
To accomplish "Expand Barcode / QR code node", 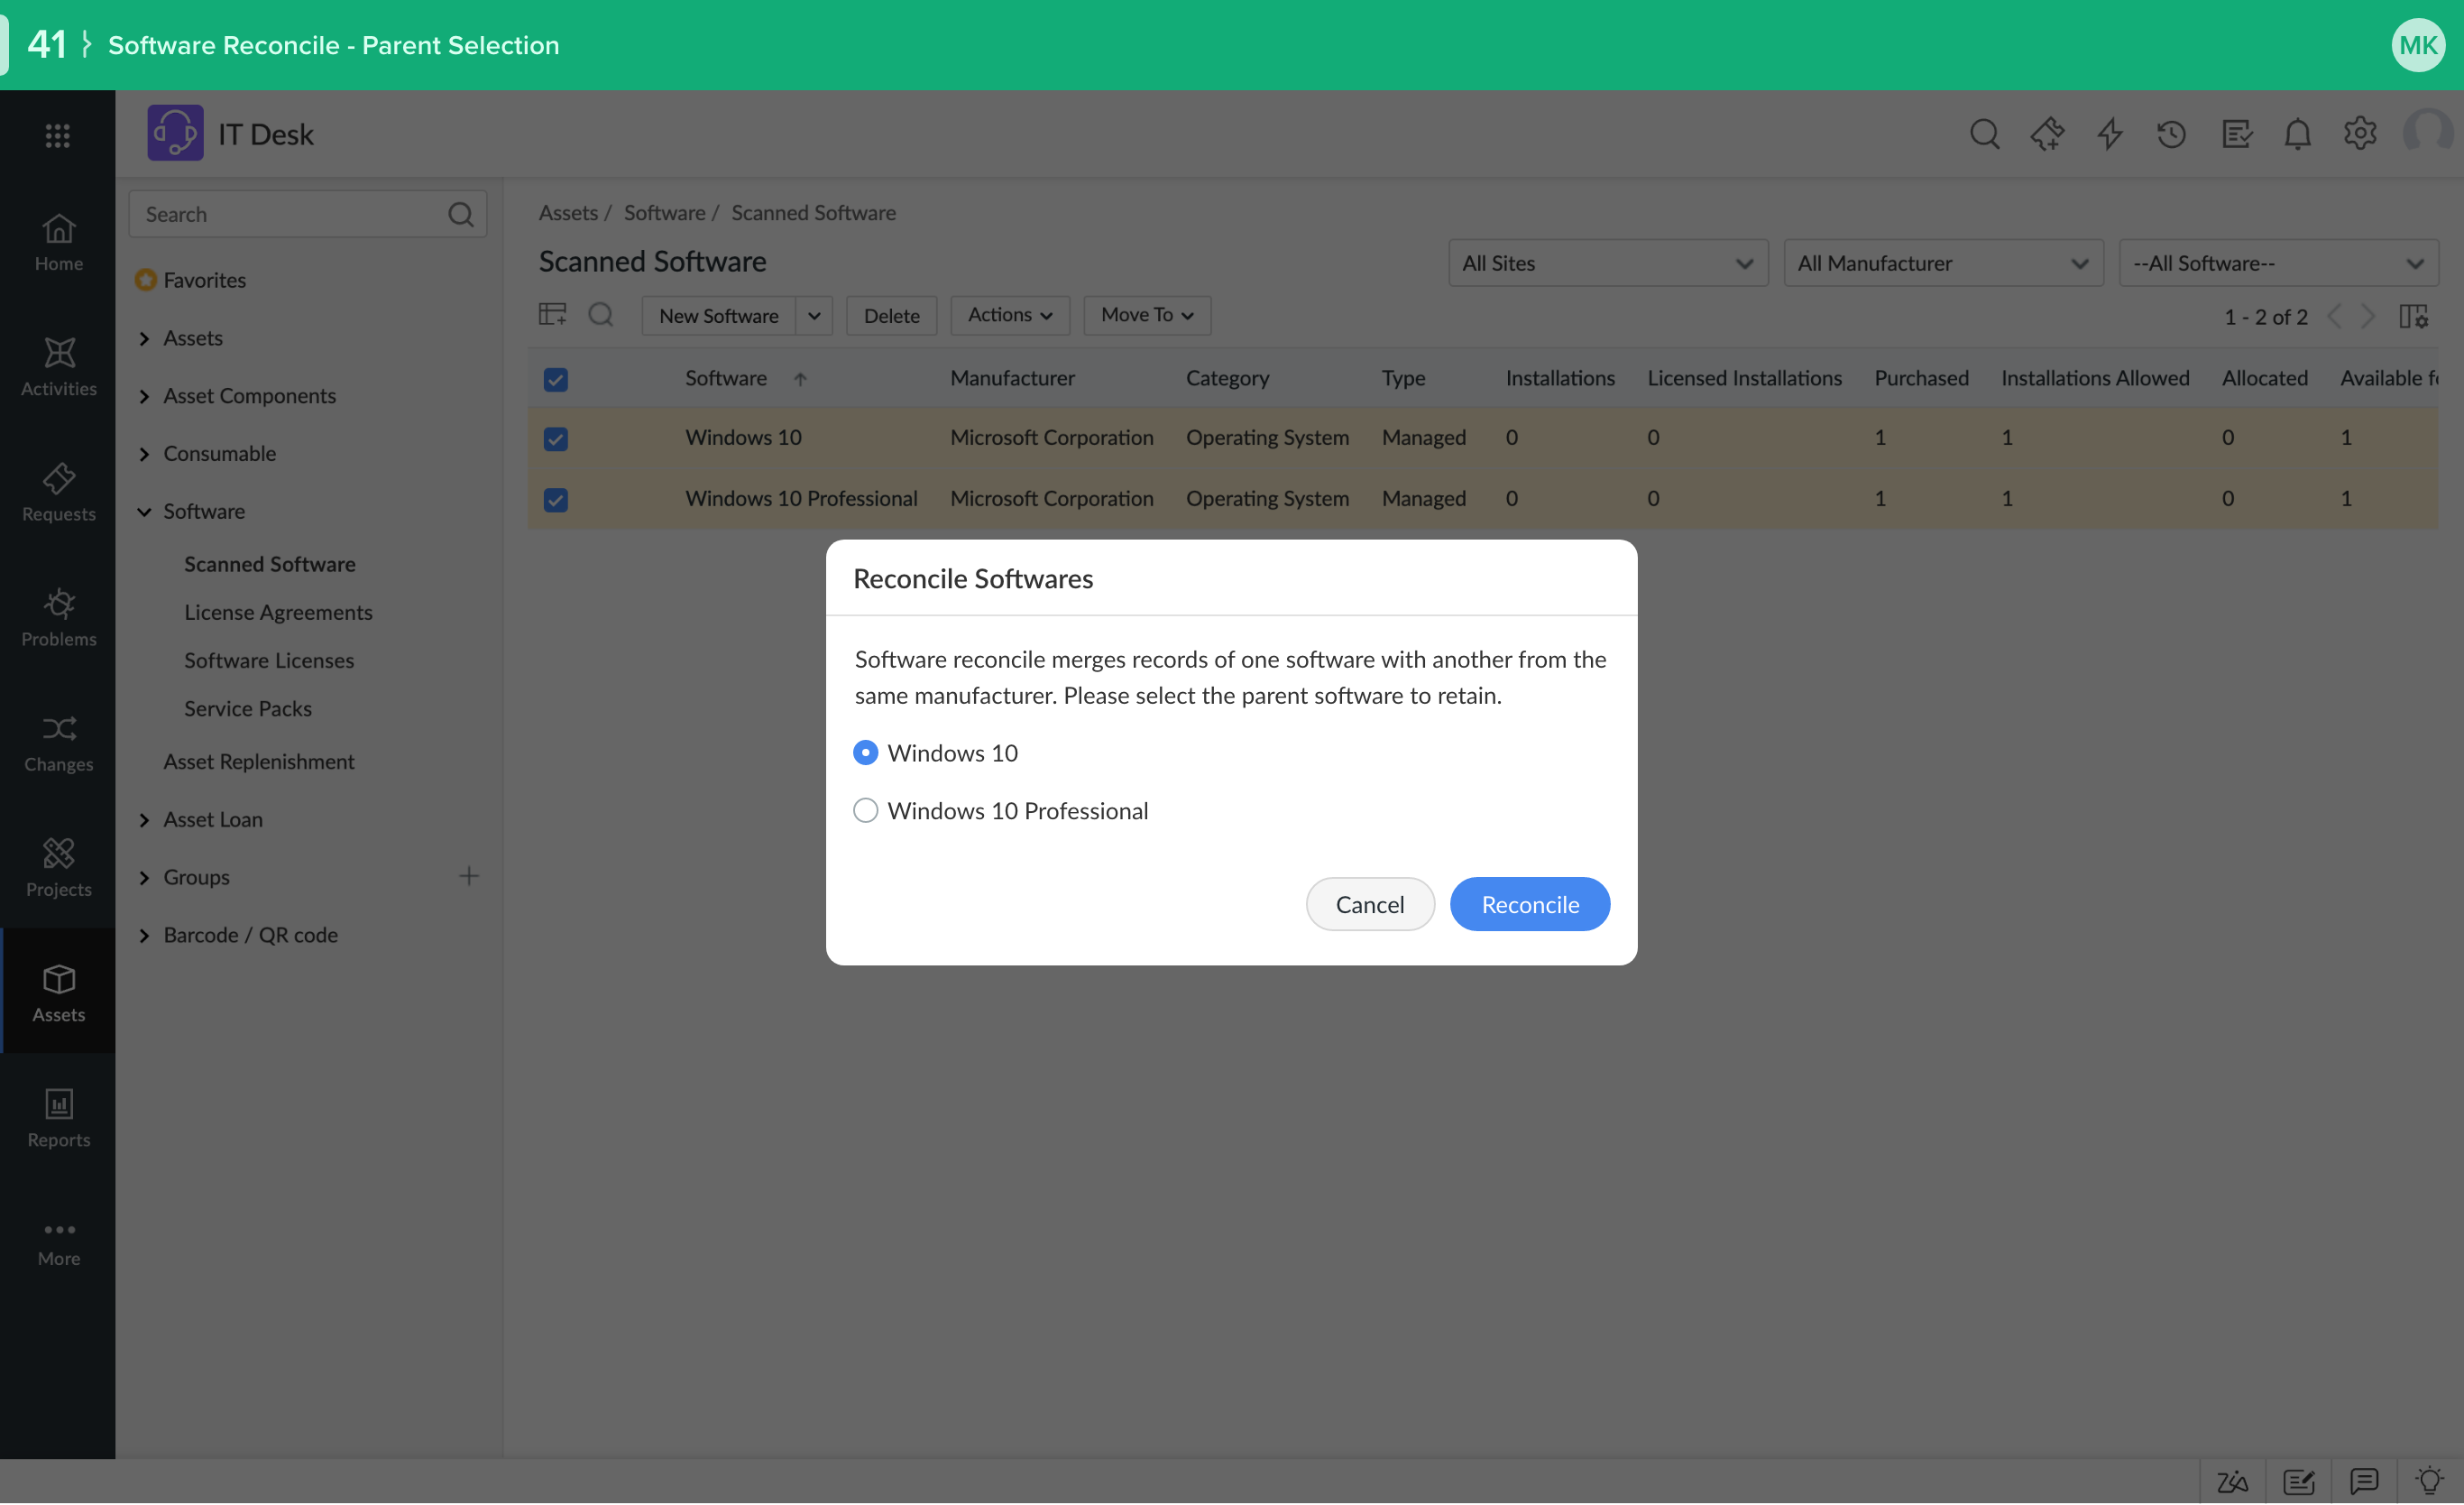I will click(x=144, y=936).
